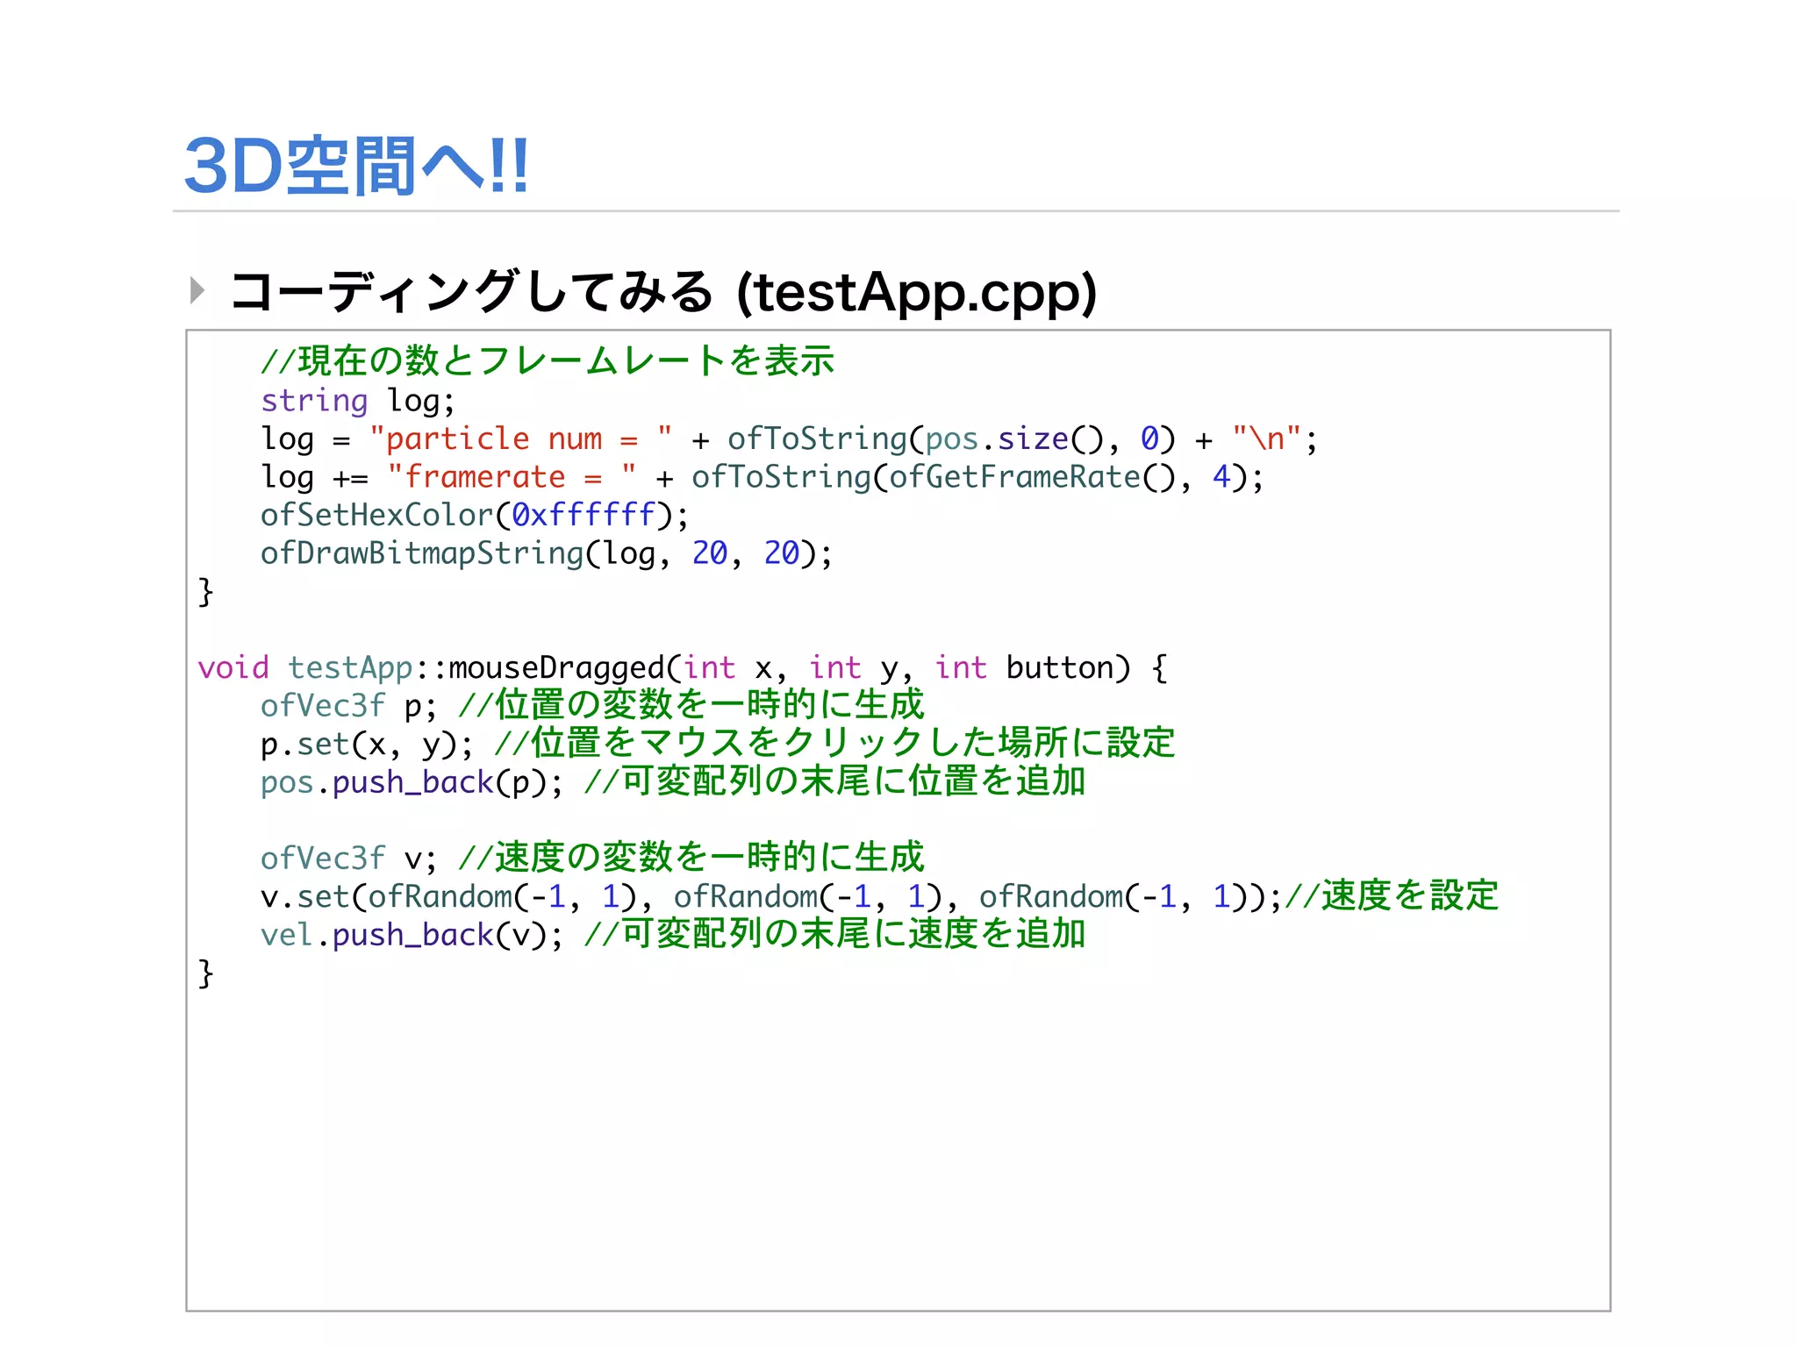Image resolution: width=1797 pixels, height=1347 pixels.
Task: Click comment "//位置の変数を一時的に生成"
Action: click(x=691, y=705)
